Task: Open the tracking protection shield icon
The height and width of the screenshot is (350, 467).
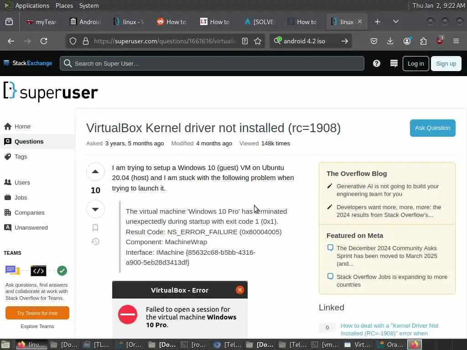Action: pos(73,41)
